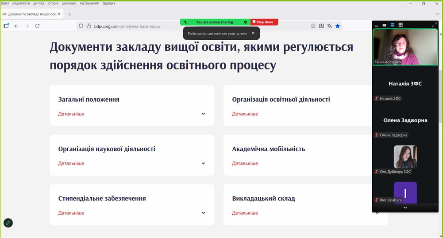Switch Zoom panel to gallery grid view
Screen dimensions: 443x238
(401, 25)
